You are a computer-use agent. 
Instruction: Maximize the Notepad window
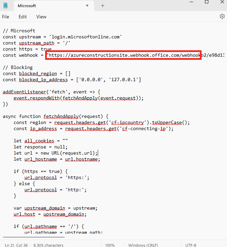coord(207,2)
